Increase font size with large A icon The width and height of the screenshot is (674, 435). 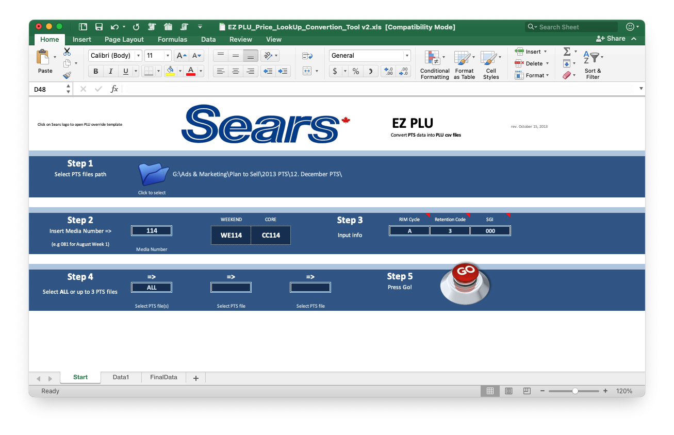click(181, 56)
